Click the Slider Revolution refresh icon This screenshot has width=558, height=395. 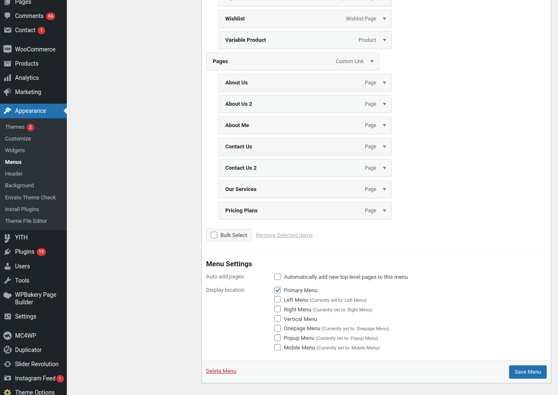click(x=8, y=364)
